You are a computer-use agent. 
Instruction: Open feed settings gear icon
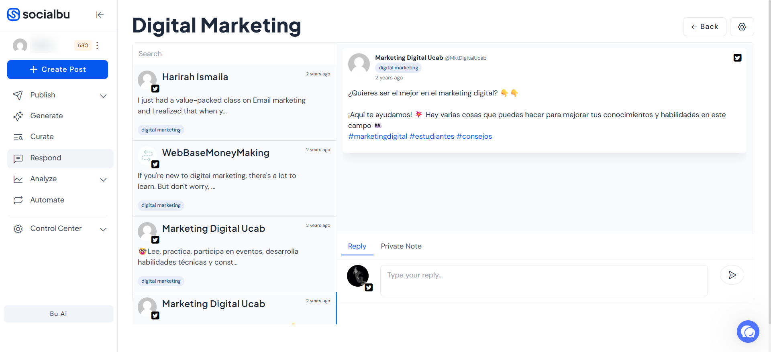point(742,27)
